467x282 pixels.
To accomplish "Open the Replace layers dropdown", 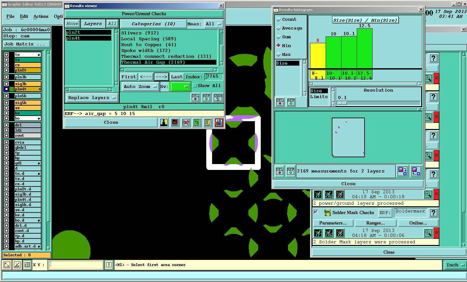I will [92, 98].
